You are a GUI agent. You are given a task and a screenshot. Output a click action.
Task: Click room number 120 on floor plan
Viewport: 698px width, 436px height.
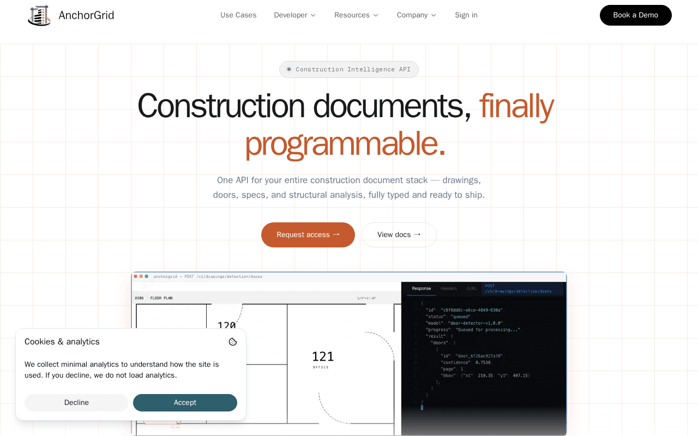click(227, 325)
